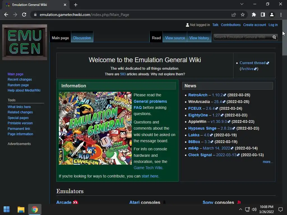This screenshot has height=215, width=287.
Task: Click the browser back arrow
Action: point(6,15)
